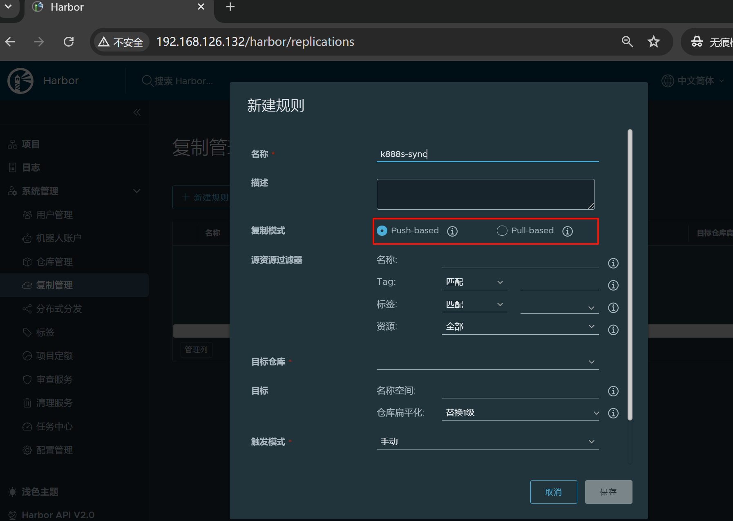Viewport: 733px width, 521px height.
Task: Click info icon for 名称空间 field
Action: pos(613,391)
